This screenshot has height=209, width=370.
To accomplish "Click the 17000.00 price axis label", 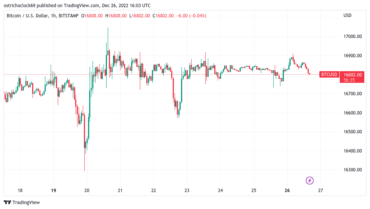I will [x=353, y=37].
